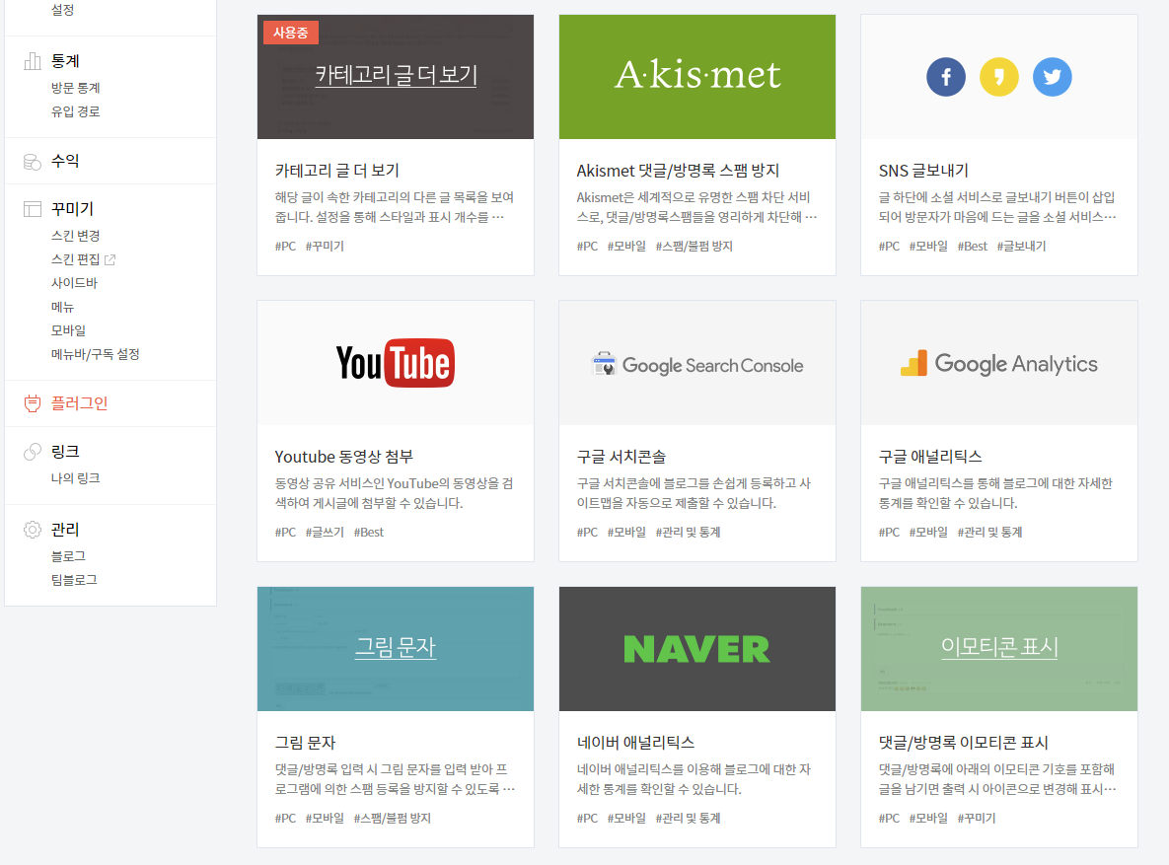
Task: Click the 관리 gear icon
Action: [32, 530]
